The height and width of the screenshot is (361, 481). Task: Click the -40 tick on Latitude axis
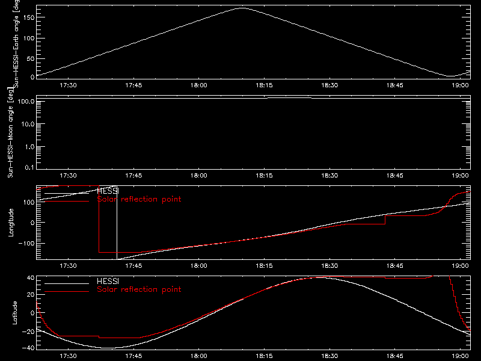coord(28,348)
